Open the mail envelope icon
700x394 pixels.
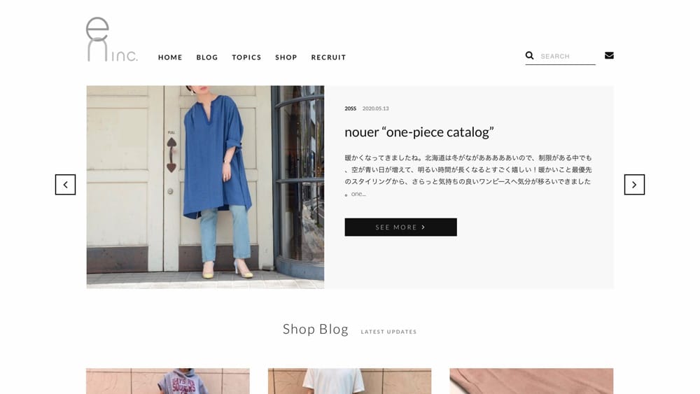[x=609, y=55]
